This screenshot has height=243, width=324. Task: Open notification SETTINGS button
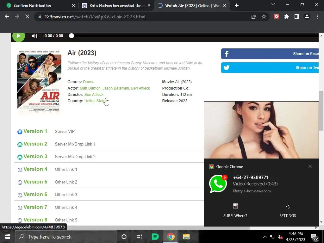(288, 211)
